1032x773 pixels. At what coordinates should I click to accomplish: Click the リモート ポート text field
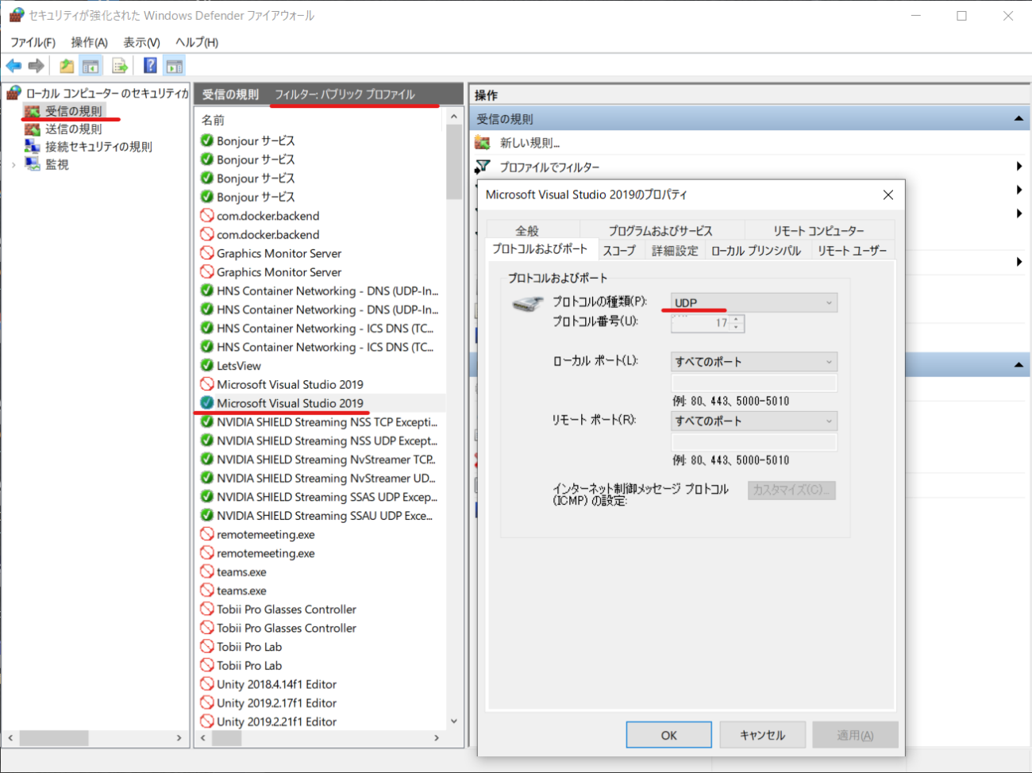754,442
